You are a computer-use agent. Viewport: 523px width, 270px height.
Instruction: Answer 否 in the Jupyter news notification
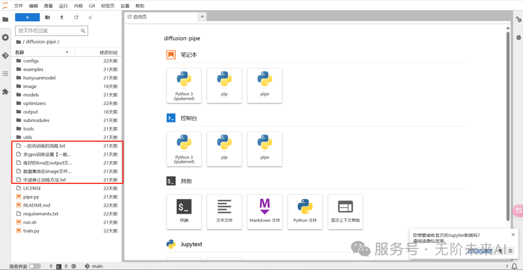(x=510, y=251)
